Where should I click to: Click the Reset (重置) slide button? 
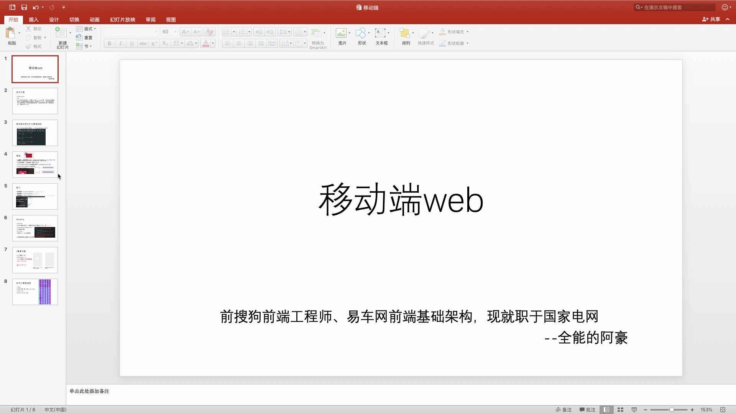coord(84,38)
